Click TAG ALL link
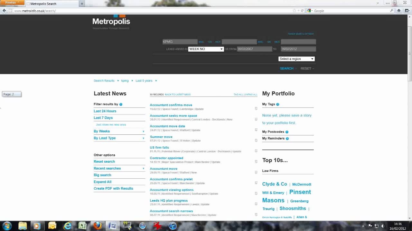This screenshot has width=412, height=231. (239, 95)
